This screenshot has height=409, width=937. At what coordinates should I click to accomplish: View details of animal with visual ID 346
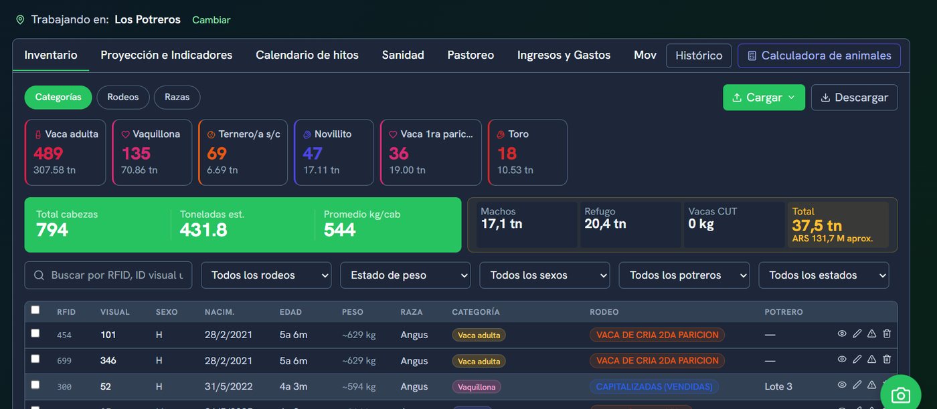pos(842,359)
